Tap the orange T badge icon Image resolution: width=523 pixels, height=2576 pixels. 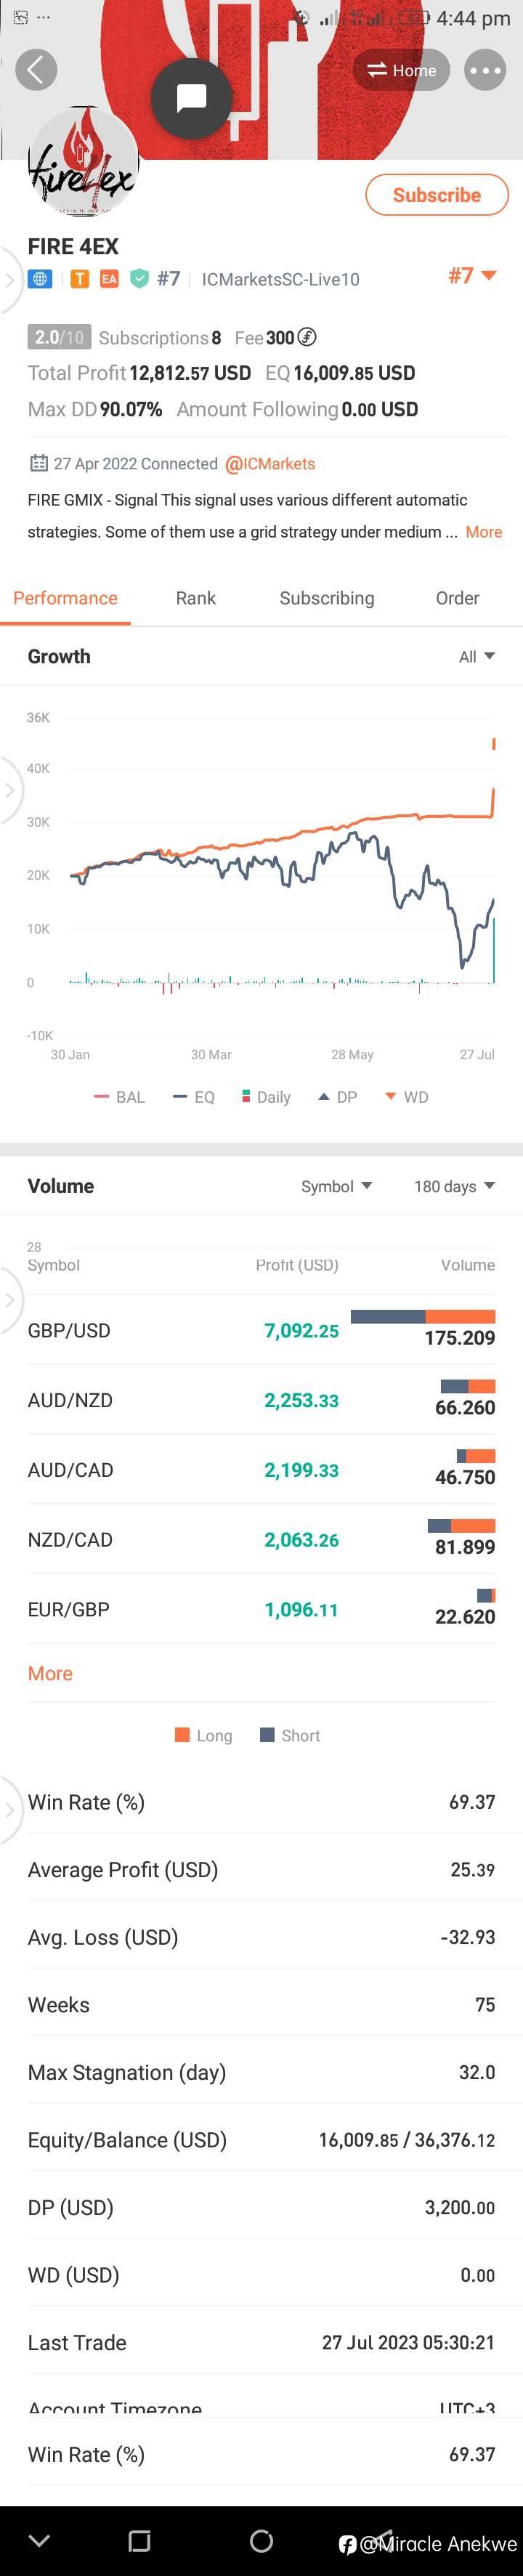click(x=79, y=279)
